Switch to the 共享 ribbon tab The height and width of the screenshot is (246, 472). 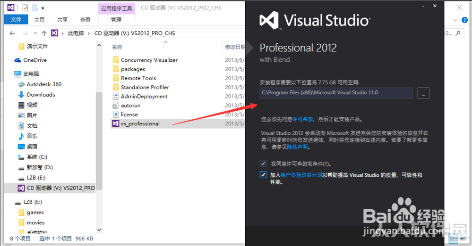62,20
